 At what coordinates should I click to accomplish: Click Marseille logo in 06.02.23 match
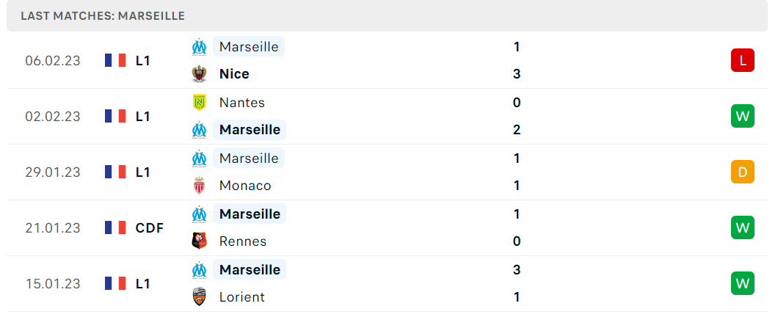coord(199,47)
